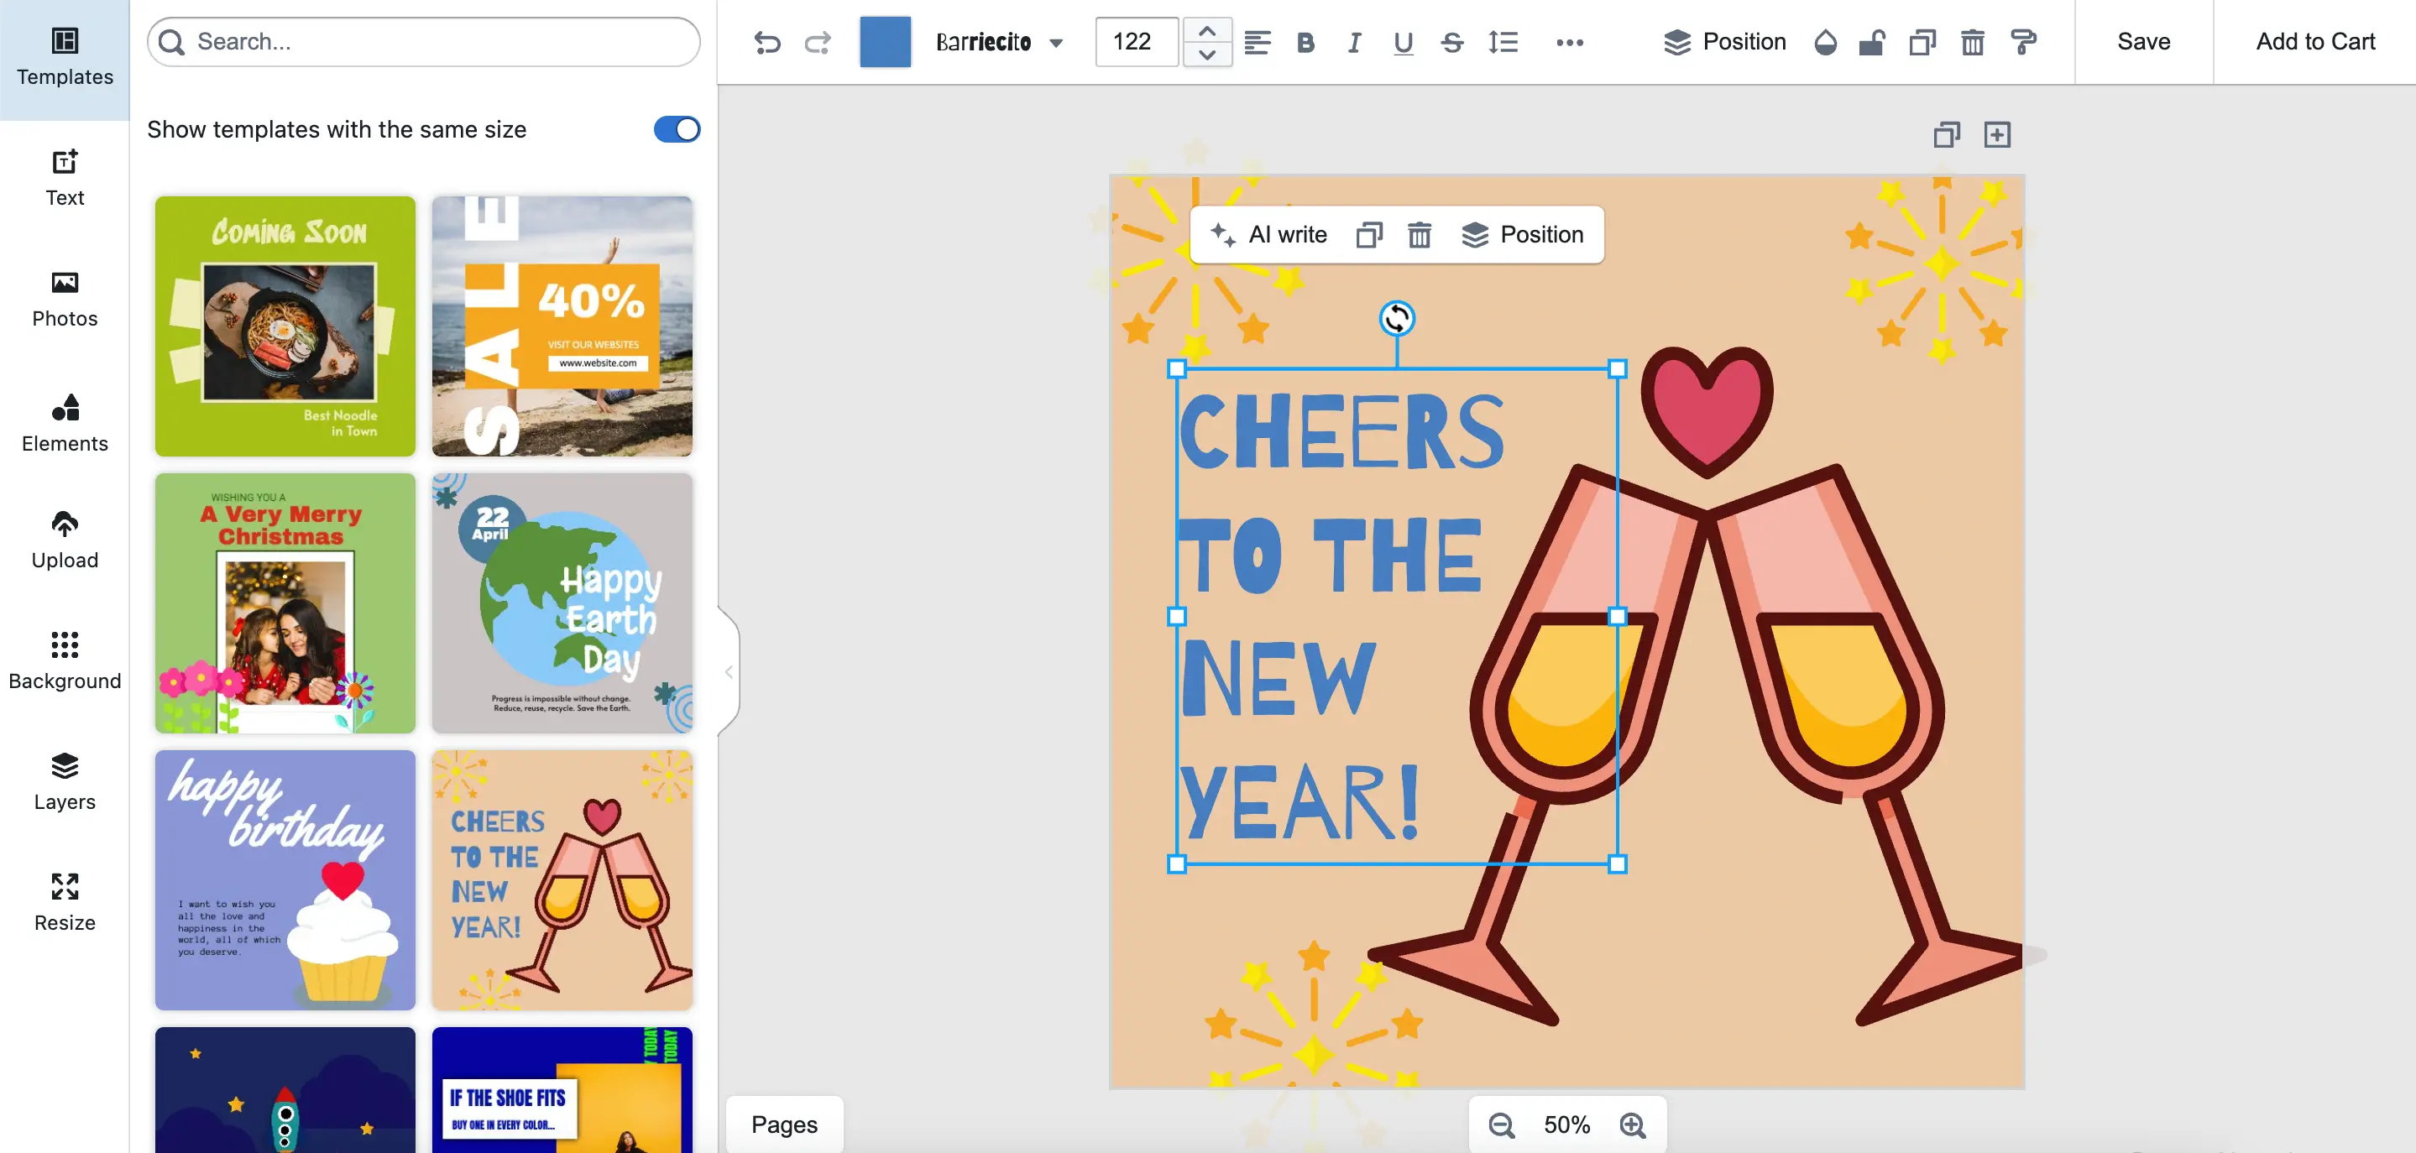This screenshot has width=2416, height=1153.
Task: Click the paint roller style icon
Action: click(2023, 42)
